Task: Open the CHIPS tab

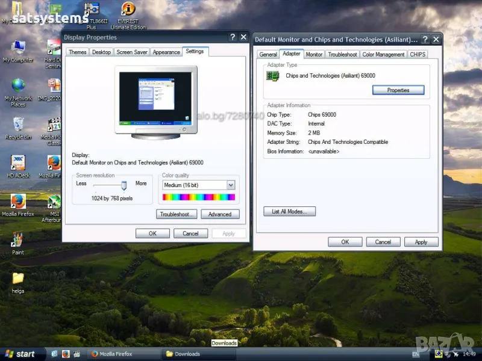Action: click(x=418, y=55)
